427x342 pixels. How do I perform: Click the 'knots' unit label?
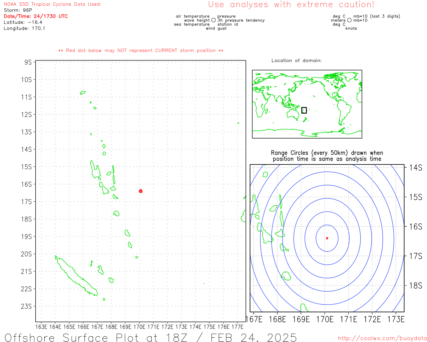pos(351,28)
